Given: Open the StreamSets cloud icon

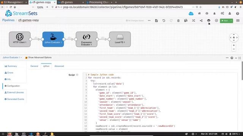Looking at the screenshot, I should click(191, 14).
